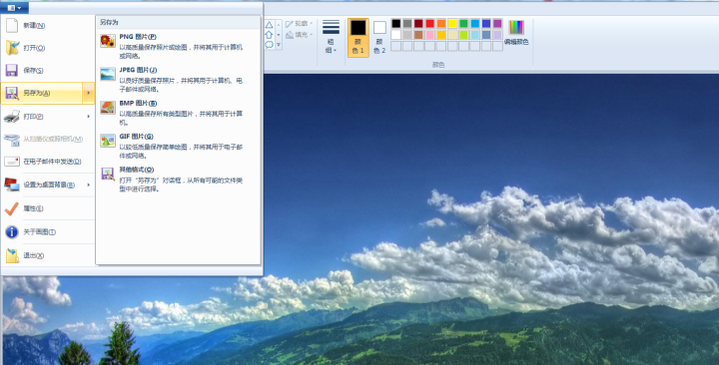719x365 pixels.
Task: Open Edit colors (编辑颜色) dialog
Action: (x=516, y=32)
